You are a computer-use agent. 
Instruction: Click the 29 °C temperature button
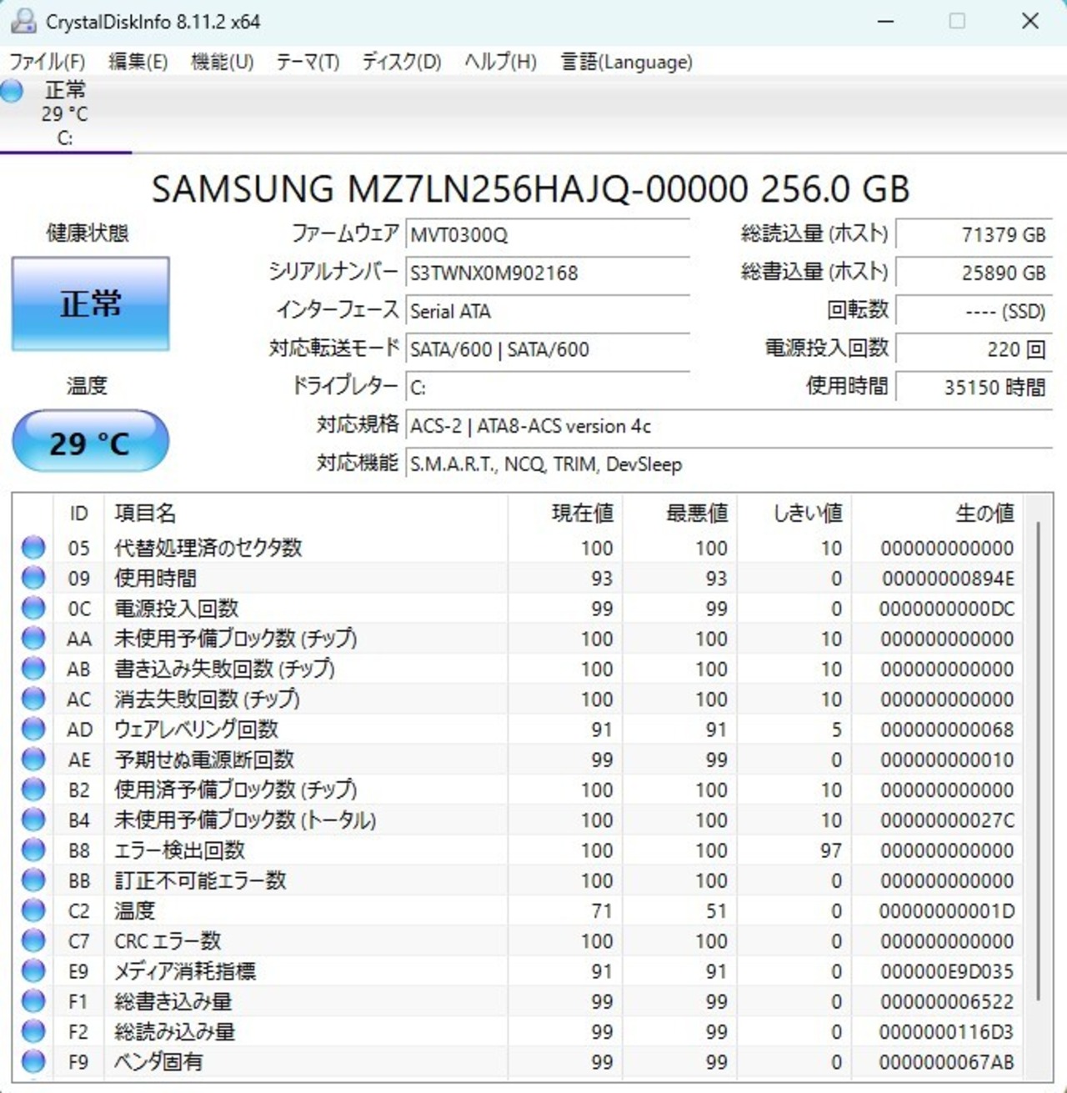click(x=90, y=442)
